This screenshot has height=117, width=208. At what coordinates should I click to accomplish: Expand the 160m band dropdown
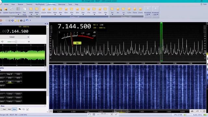(x=55, y=14)
